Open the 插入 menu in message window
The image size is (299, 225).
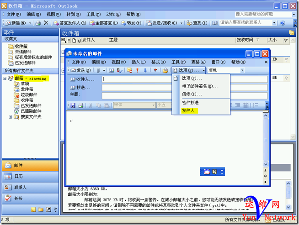139,62
